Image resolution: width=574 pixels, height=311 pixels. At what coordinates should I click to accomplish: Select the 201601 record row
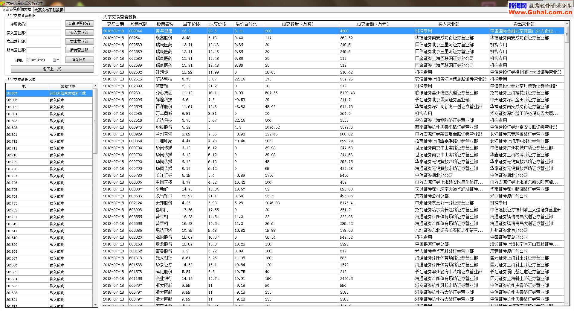tap(49, 300)
